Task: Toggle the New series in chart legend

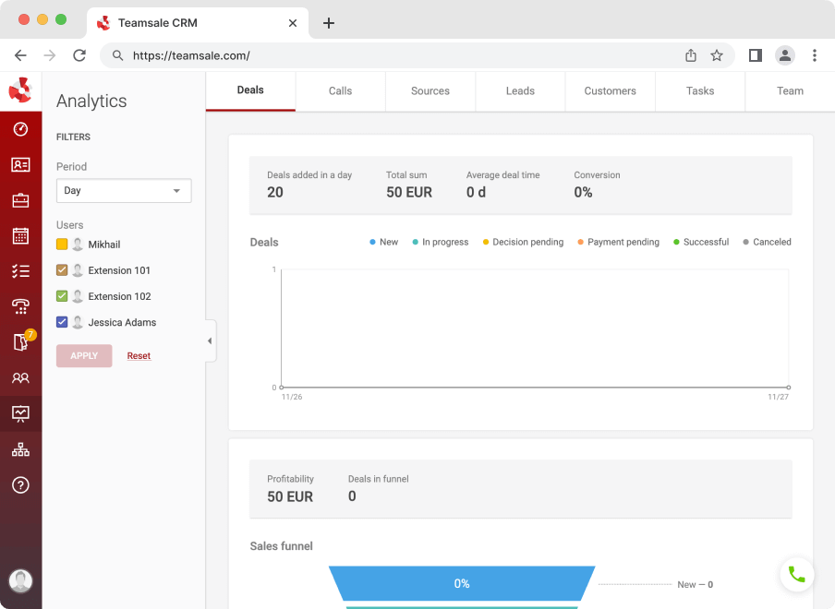Action: tap(384, 242)
